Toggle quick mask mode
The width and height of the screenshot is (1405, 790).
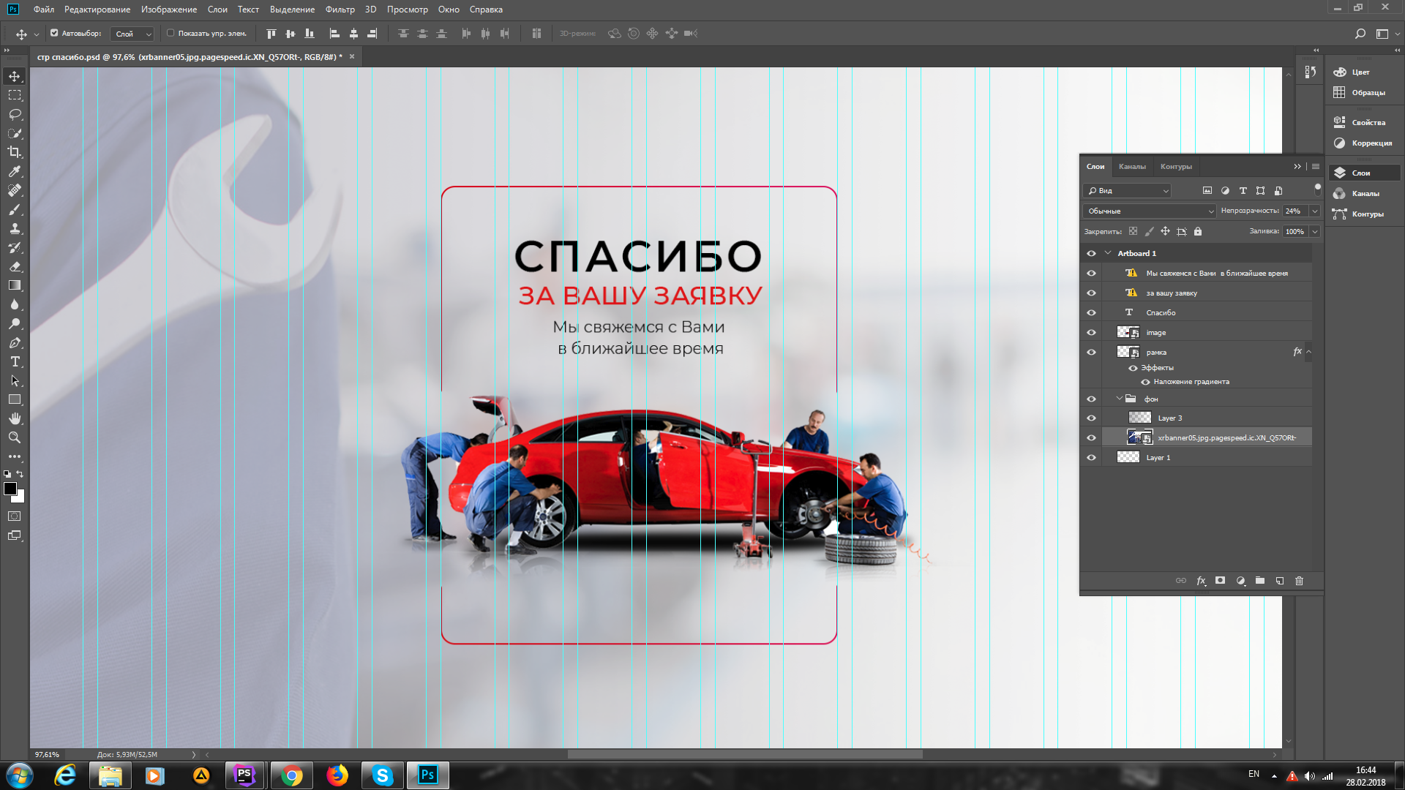[15, 516]
